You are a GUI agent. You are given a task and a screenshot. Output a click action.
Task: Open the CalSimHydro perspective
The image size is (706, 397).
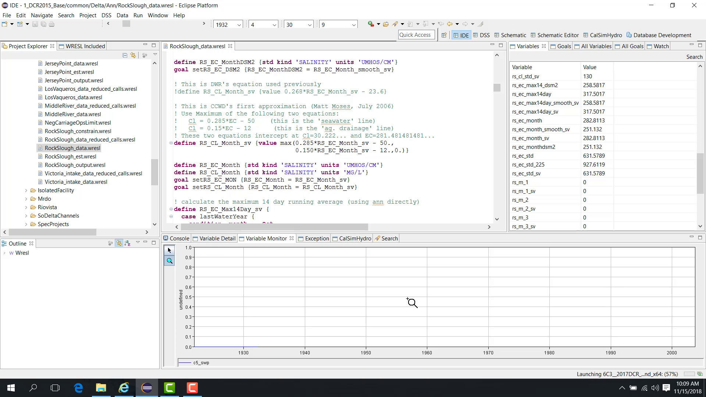[602, 35]
